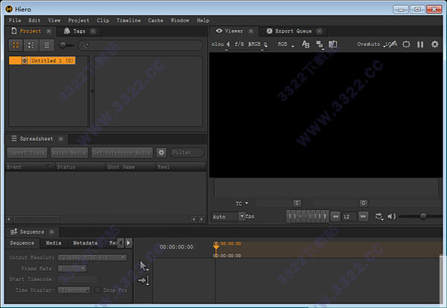The image size is (447, 308).
Task: Select the move/track select forward tool
Action: pos(143,280)
